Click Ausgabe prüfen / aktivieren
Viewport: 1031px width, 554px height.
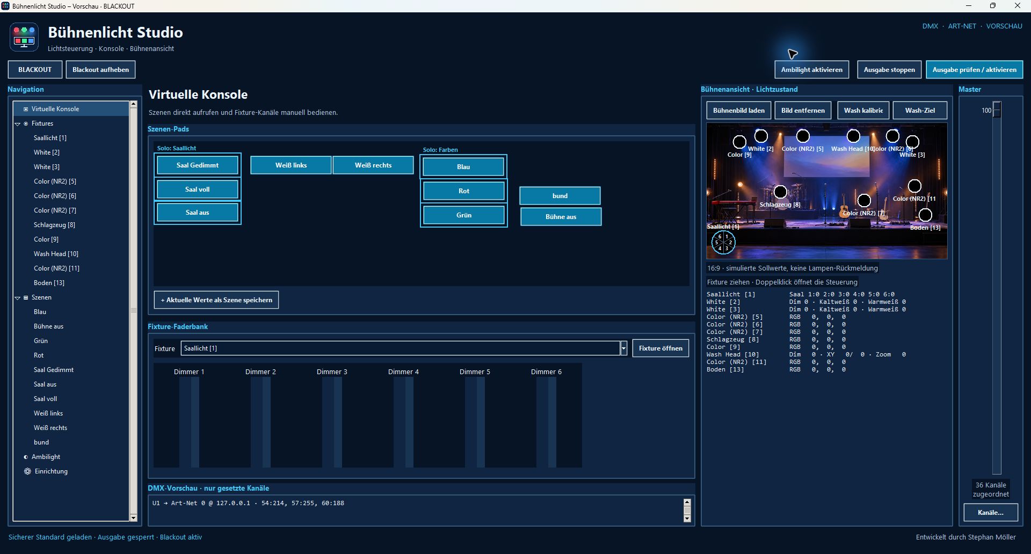(x=974, y=70)
